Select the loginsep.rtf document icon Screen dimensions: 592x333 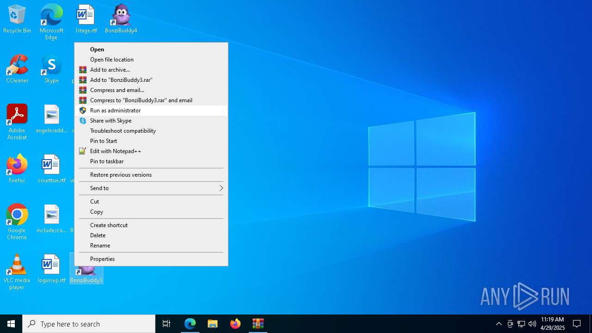coord(51,269)
